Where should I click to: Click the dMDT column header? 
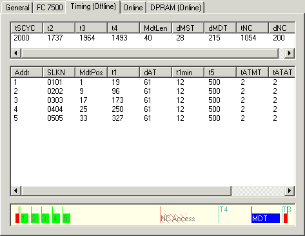(x=221, y=28)
